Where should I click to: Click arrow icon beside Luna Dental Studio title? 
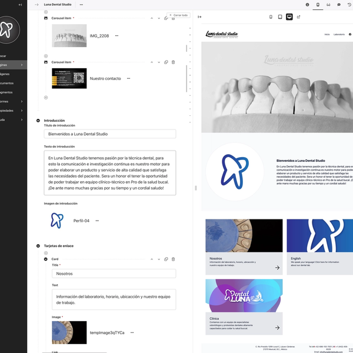[36, 5]
